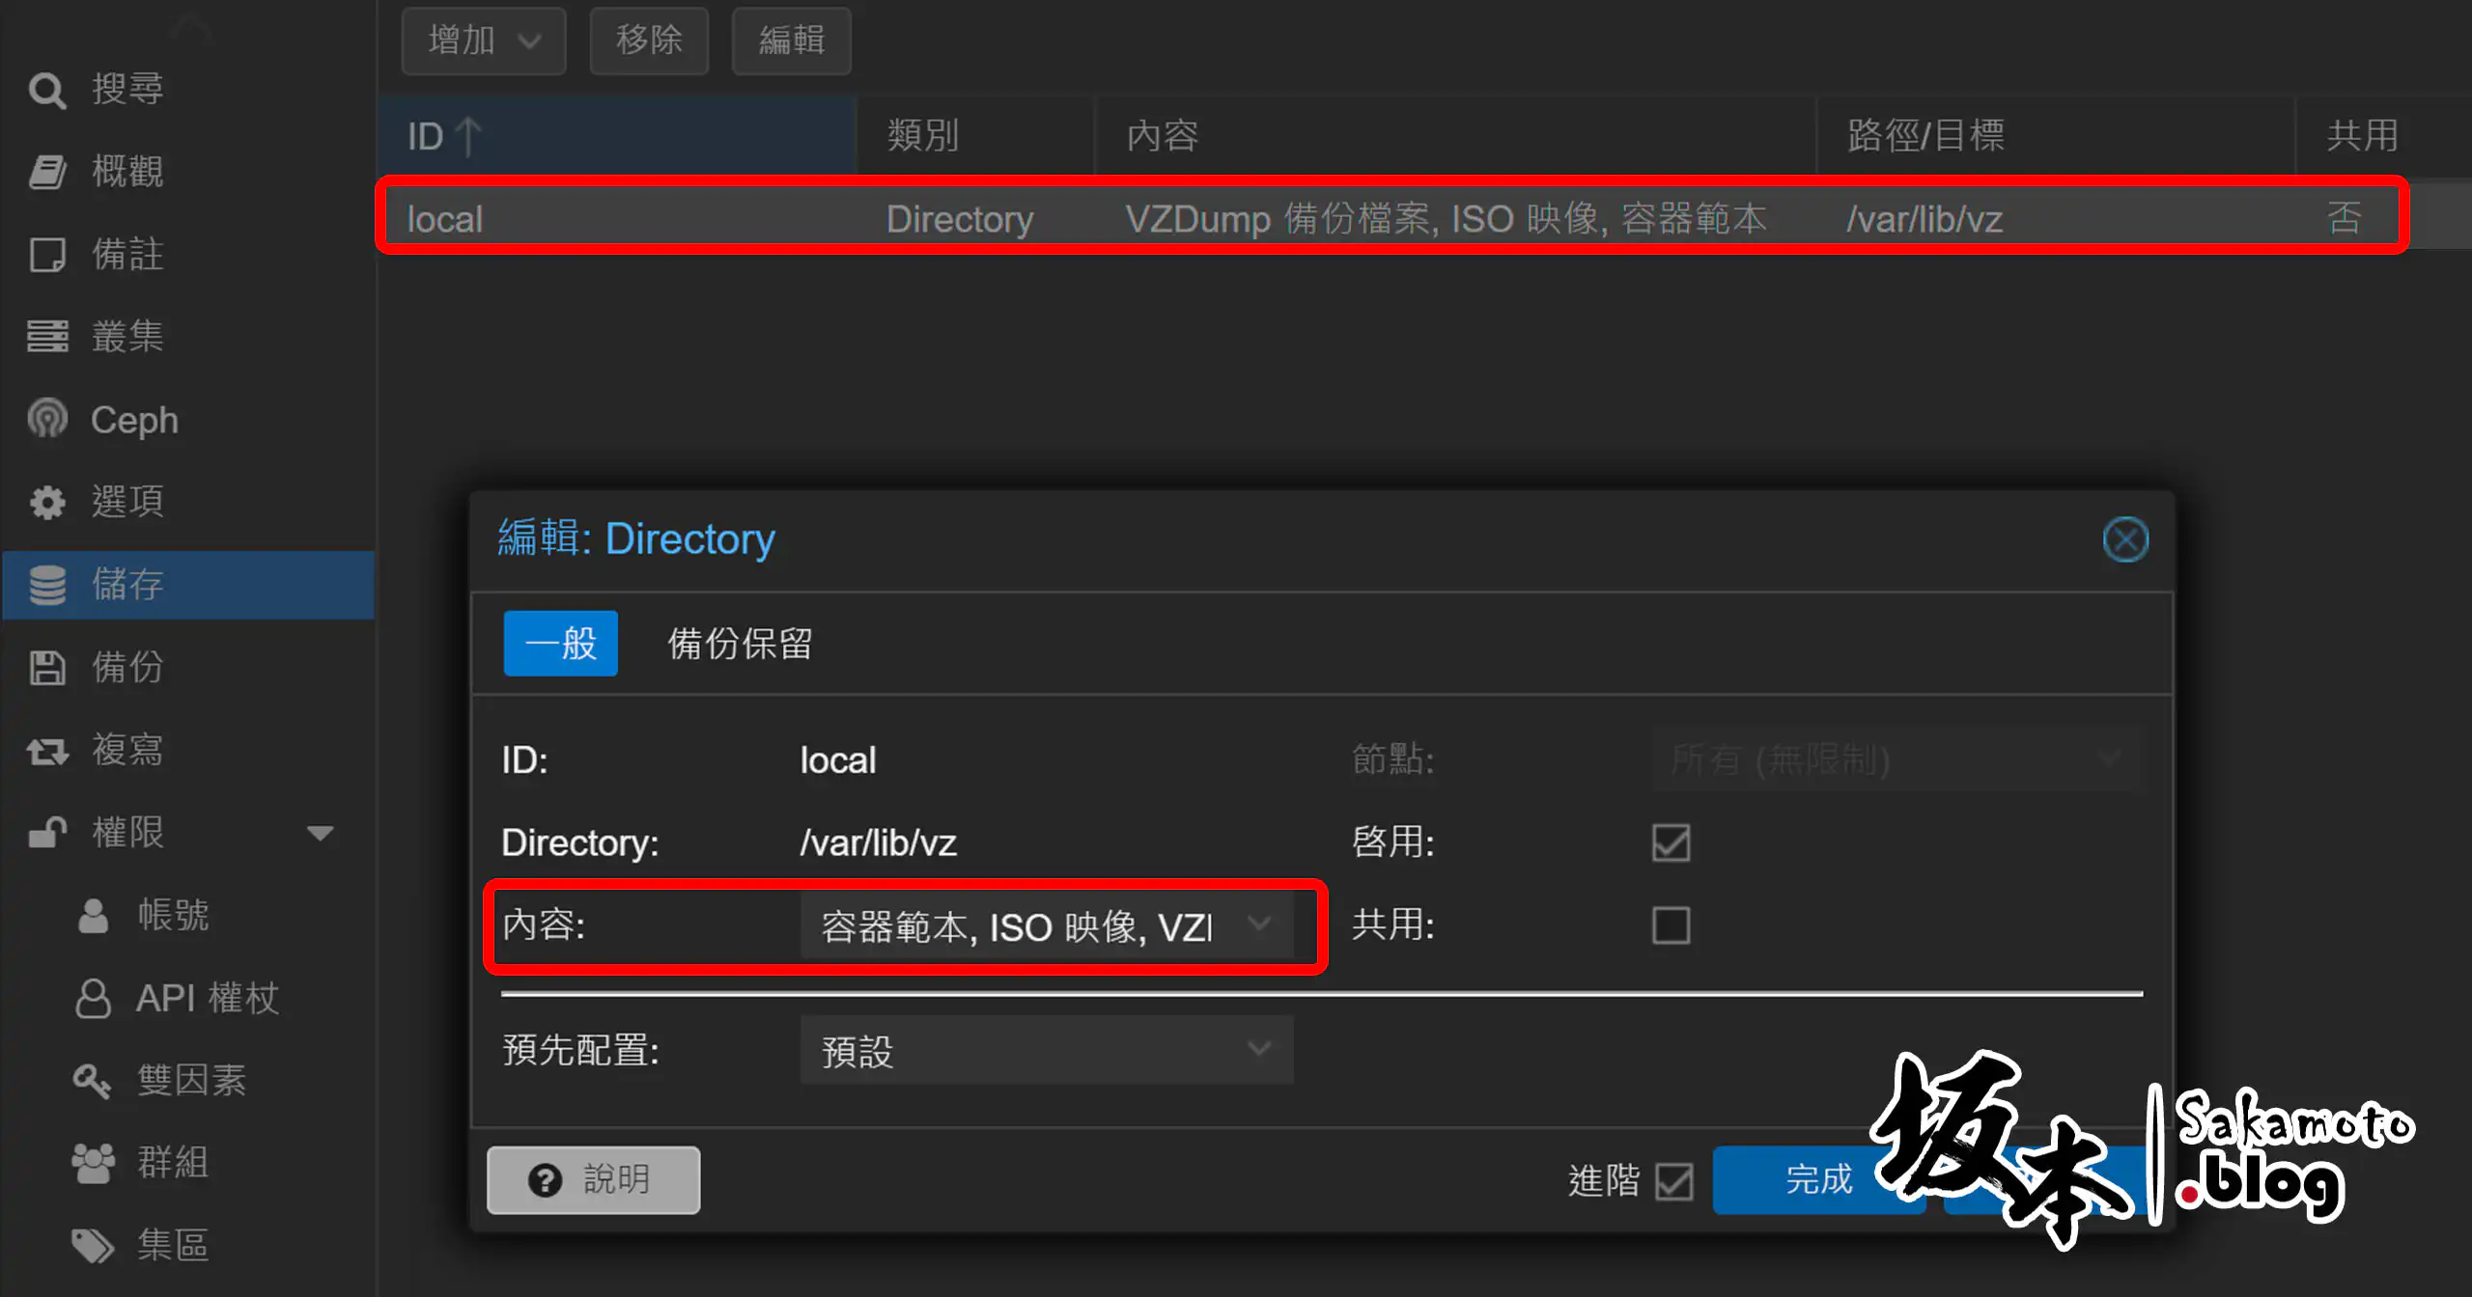
Task: Click the 複寫 replication arrows icon
Action: pos(46,751)
